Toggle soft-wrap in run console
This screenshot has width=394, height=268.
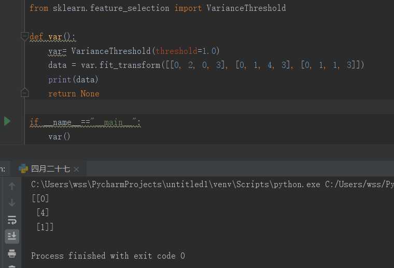tap(12, 220)
